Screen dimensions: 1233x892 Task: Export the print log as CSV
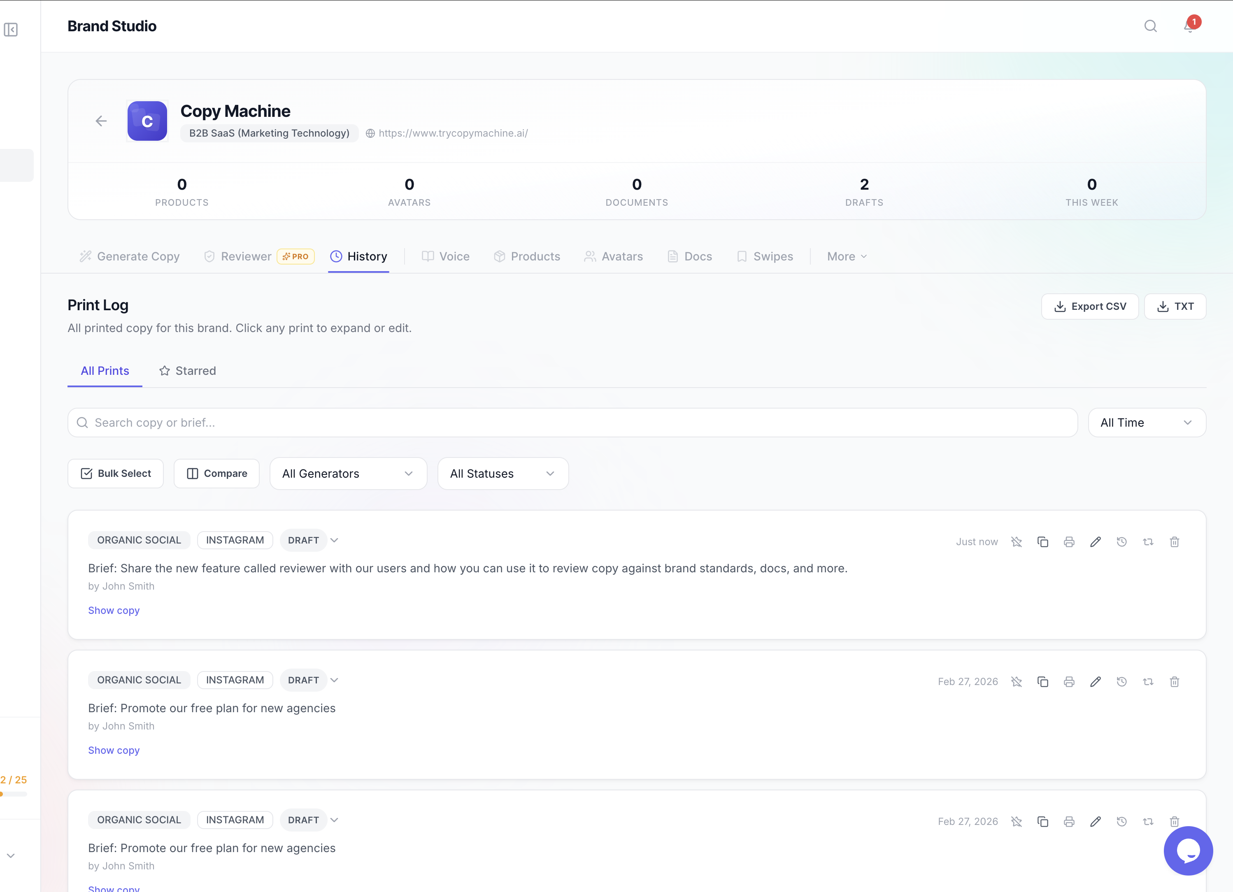coord(1089,306)
